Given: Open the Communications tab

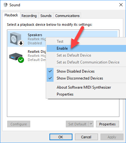Looking at the screenshot, I should pos(67,16).
